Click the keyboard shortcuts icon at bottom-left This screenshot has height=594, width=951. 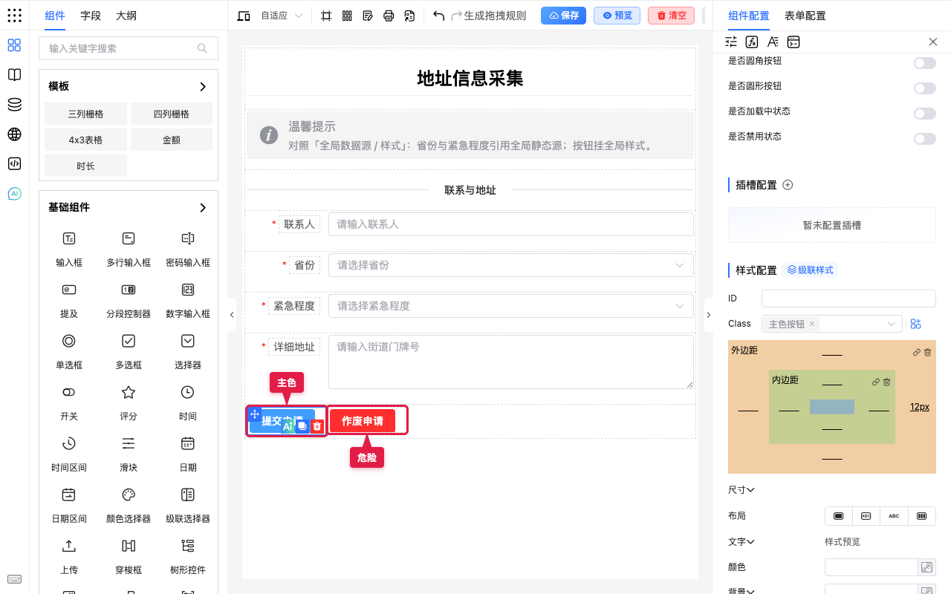(14, 579)
